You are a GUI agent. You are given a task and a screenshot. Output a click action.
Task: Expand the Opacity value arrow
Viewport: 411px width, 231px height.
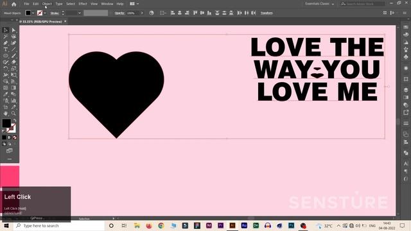(x=142, y=13)
